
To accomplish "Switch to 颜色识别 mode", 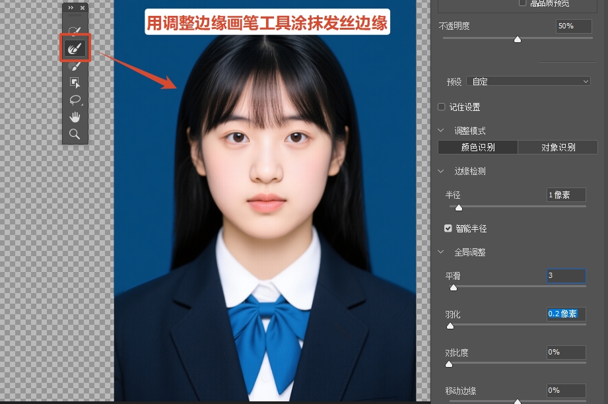I will [477, 147].
